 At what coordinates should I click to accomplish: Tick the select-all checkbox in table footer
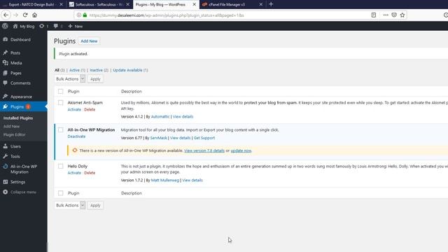coord(61,193)
